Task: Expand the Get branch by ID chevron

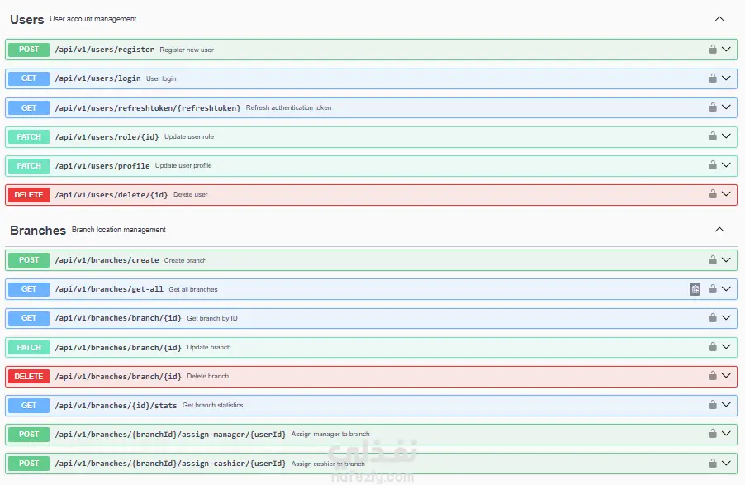Action: pyautogui.click(x=727, y=318)
